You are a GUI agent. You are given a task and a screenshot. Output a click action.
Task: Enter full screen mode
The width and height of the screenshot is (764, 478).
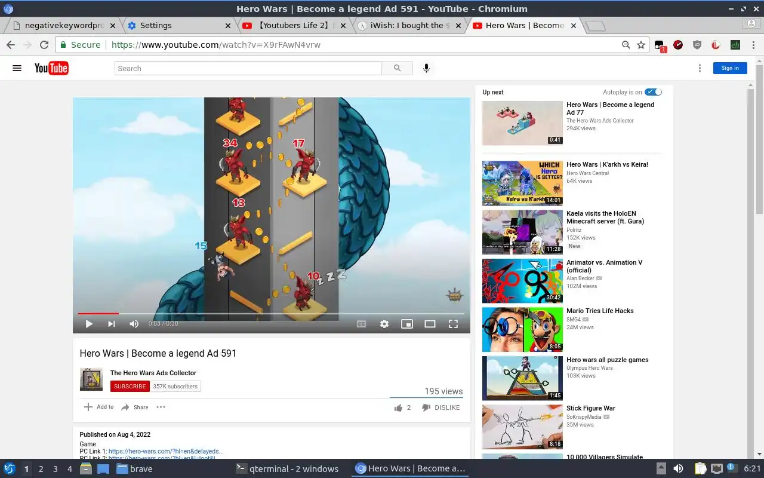pyautogui.click(x=453, y=324)
